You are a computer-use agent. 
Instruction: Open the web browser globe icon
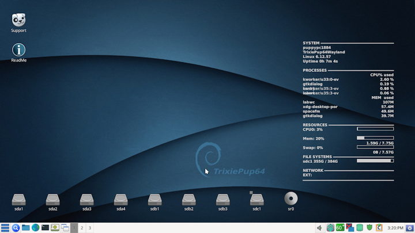tap(35, 228)
